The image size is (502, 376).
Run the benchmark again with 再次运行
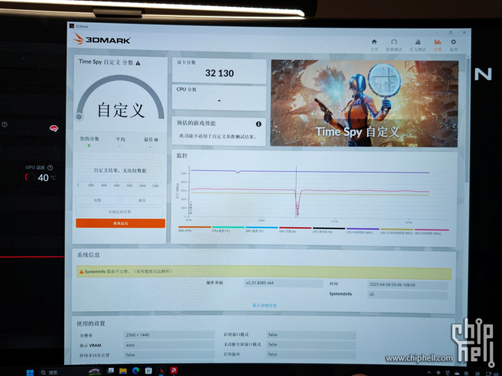pyautogui.click(x=120, y=223)
